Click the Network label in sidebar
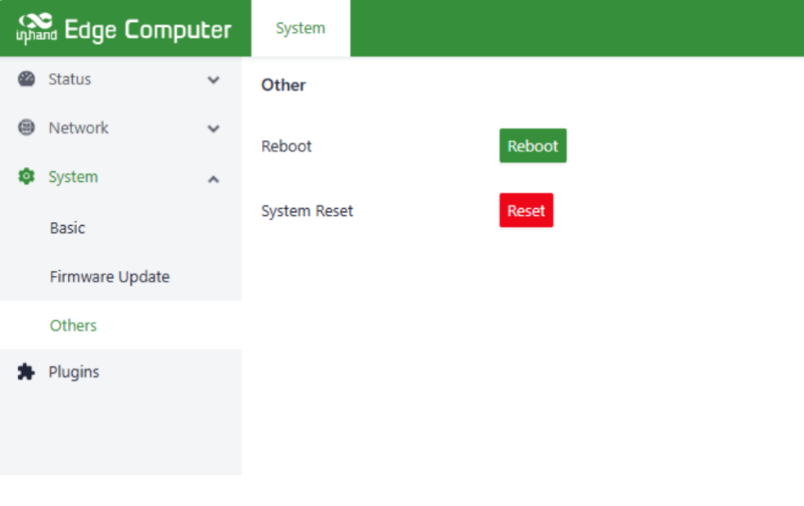The height and width of the screenshot is (506, 804). [79, 128]
